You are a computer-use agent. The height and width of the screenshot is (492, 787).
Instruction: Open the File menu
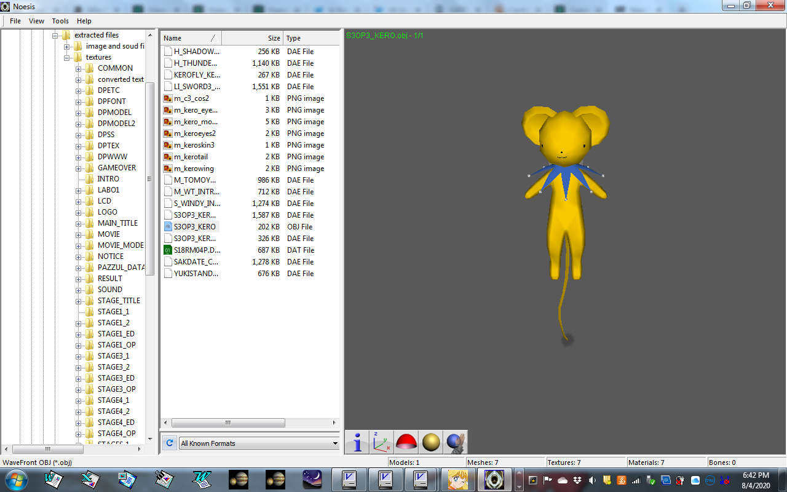(15, 21)
